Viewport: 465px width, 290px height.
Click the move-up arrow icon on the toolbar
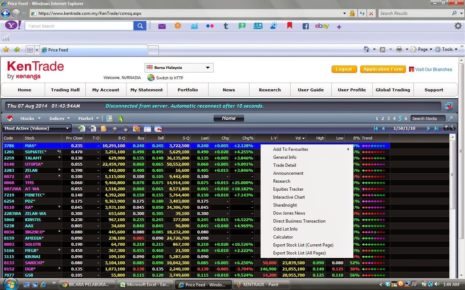[114, 129]
